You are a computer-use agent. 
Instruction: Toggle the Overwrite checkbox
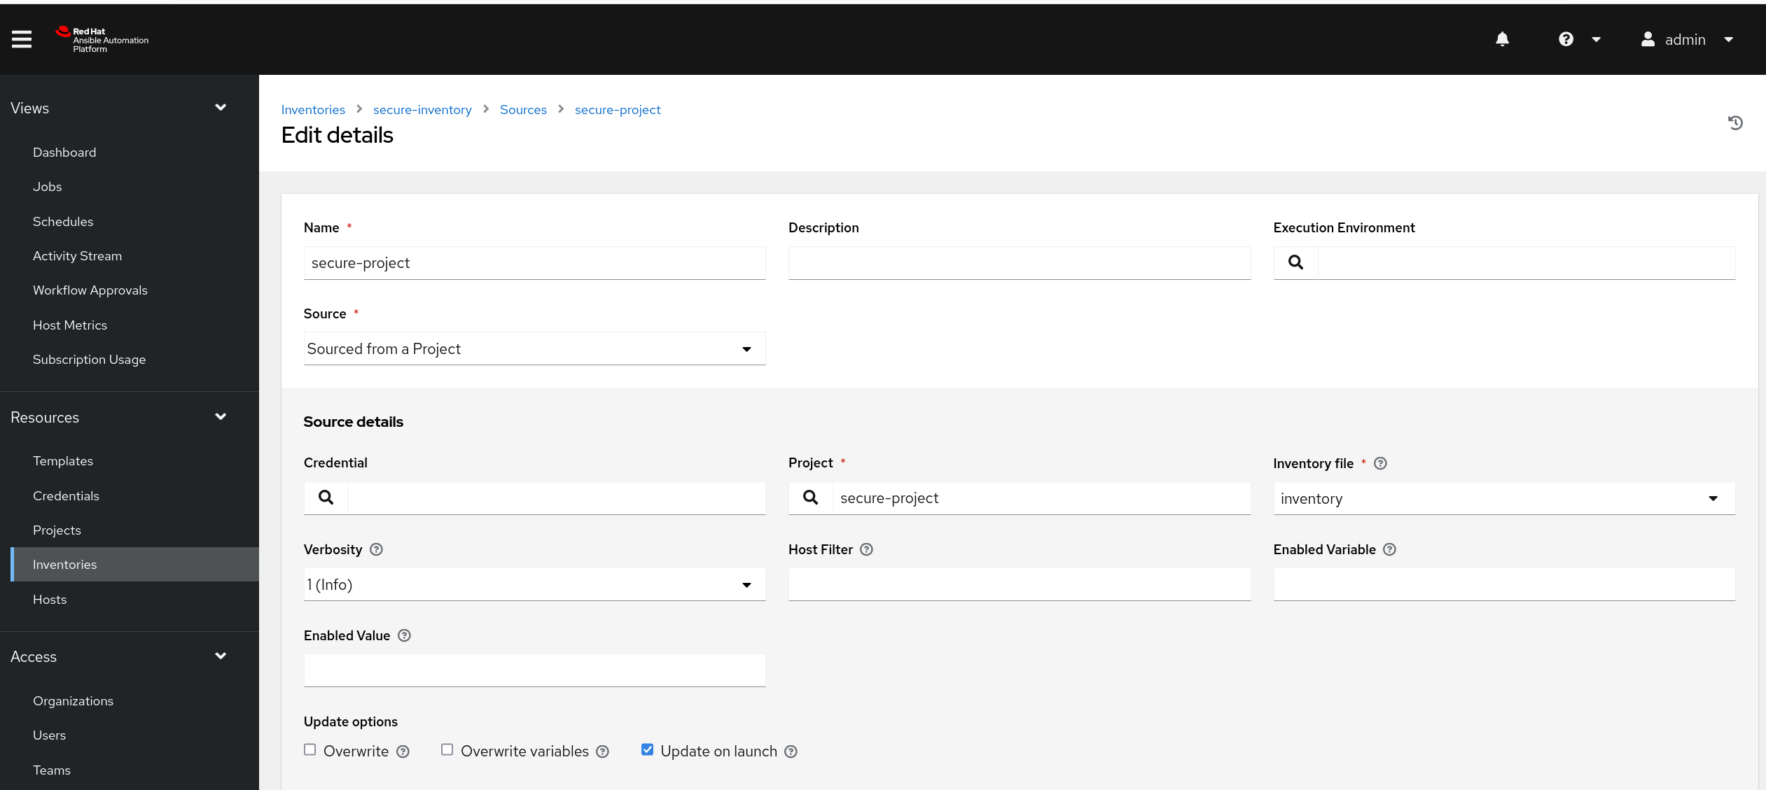point(311,751)
